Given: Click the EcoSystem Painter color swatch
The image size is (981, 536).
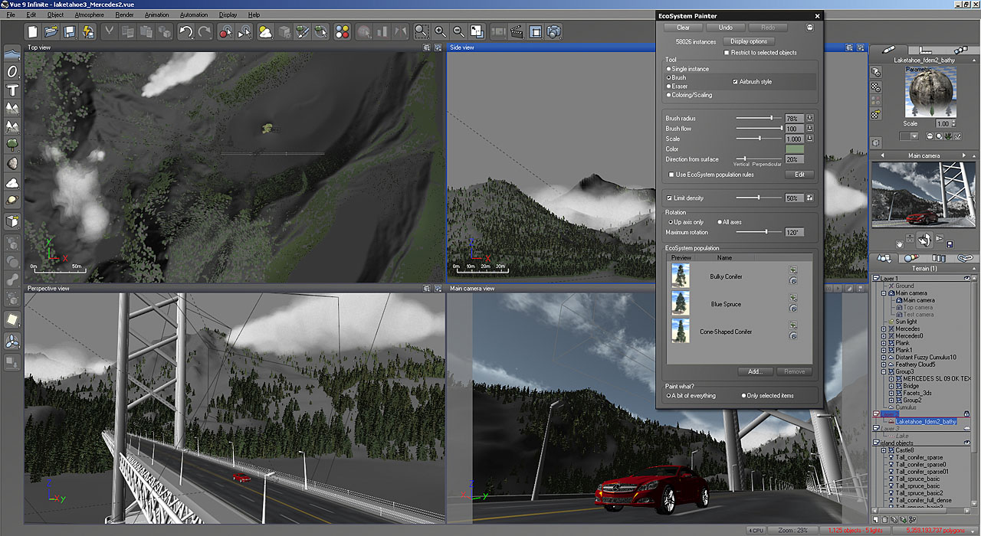Looking at the screenshot, I should point(795,149).
